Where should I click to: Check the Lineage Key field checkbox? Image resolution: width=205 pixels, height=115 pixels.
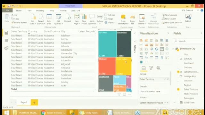[x=178, y=76]
